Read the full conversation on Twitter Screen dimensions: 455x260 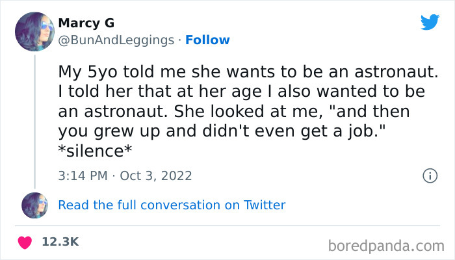(x=172, y=205)
